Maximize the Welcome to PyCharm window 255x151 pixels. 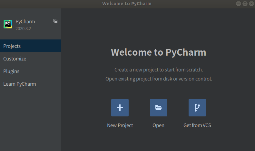tap(245, 4)
